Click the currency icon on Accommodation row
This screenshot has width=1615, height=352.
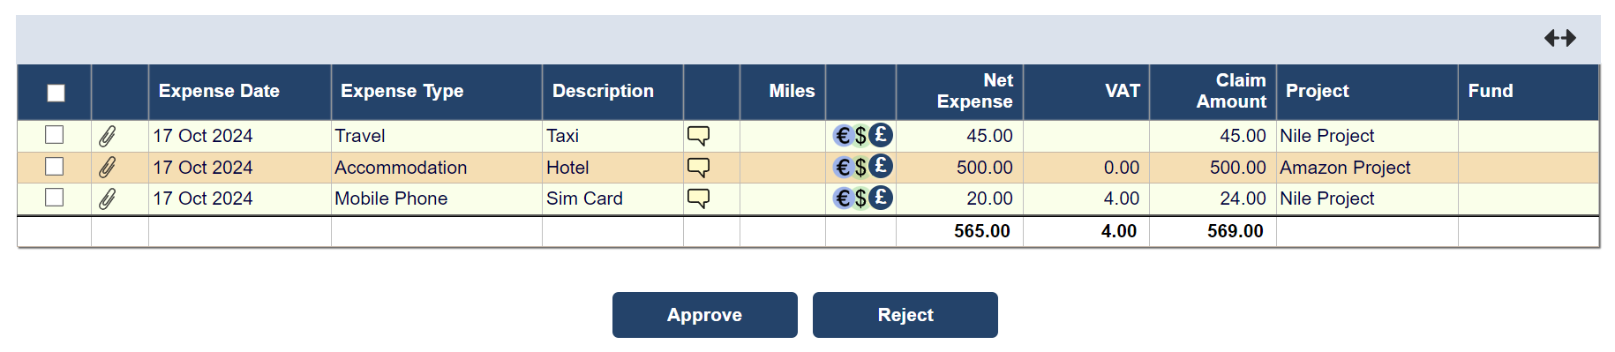click(x=863, y=167)
